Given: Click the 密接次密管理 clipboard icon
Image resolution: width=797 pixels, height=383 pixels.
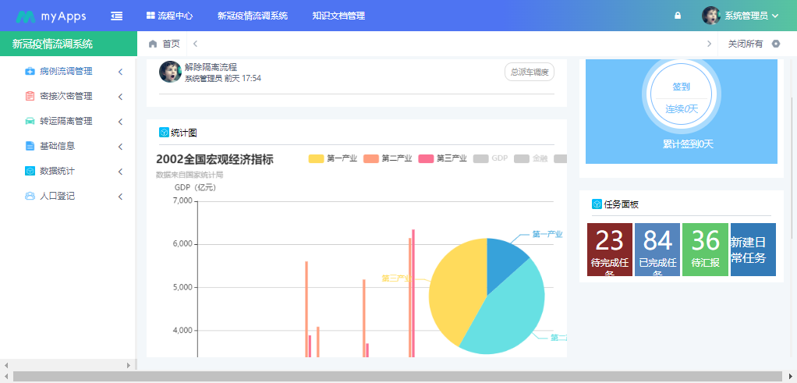Looking at the screenshot, I should (x=30, y=97).
